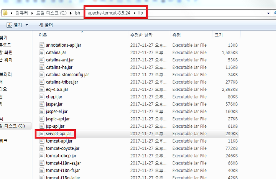Click the tomcat-i18n-es.jar file icon
This screenshot has height=179, width=276.
tap(42, 164)
